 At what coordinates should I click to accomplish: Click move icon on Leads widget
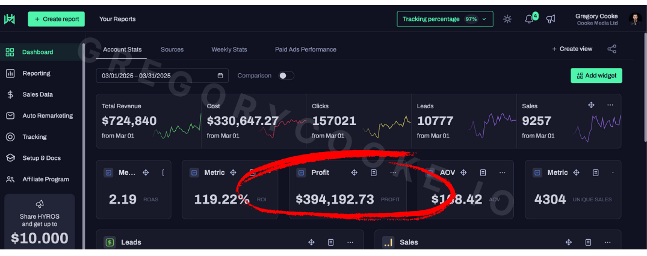click(312, 242)
